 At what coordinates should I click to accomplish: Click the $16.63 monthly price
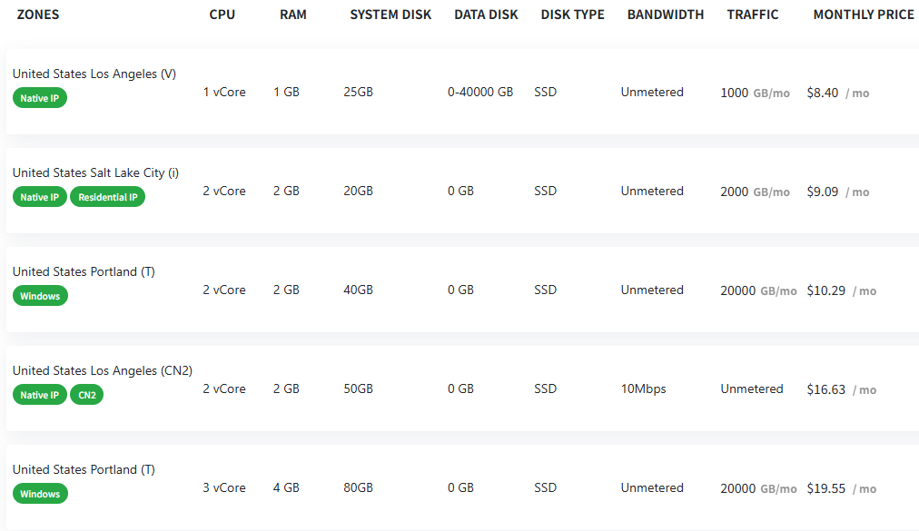[825, 389]
